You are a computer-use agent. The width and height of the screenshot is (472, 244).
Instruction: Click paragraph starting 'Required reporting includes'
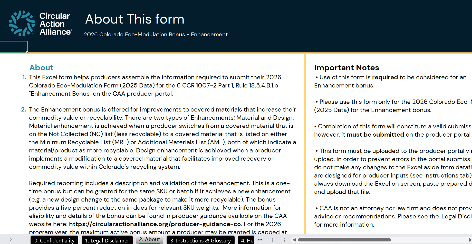[160, 208]
